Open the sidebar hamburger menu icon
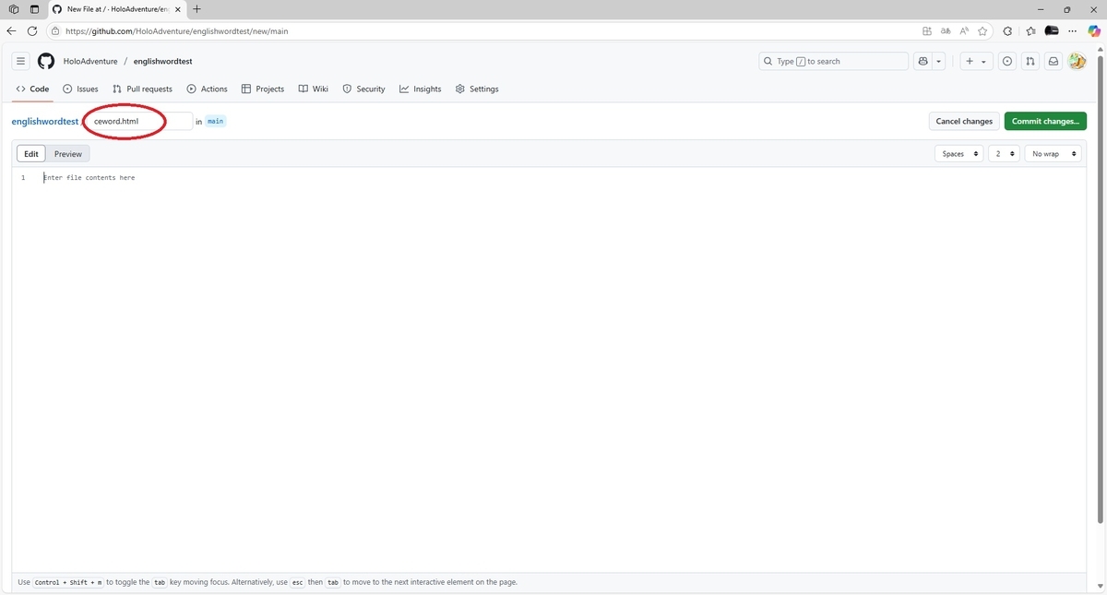 (20, 61)
